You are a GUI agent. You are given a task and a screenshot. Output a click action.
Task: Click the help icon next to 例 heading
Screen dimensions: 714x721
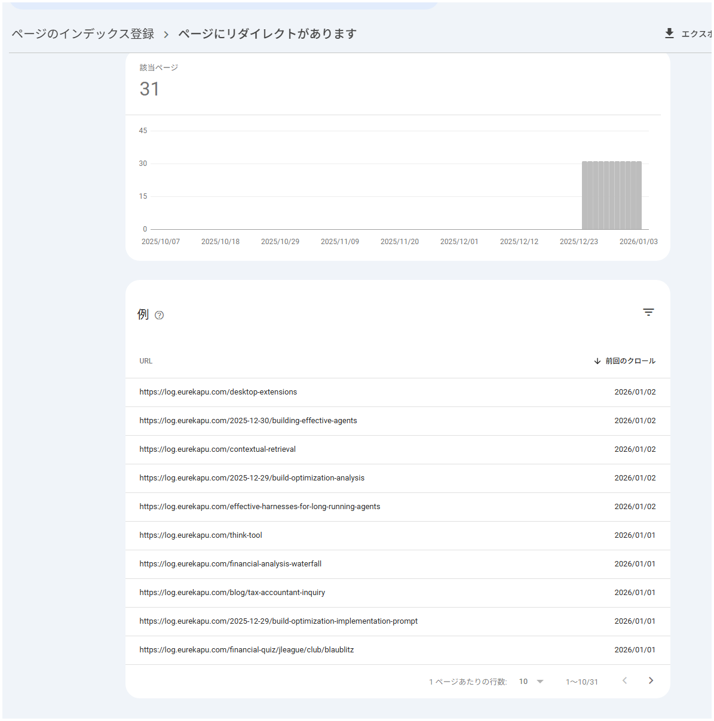point(159,315)
